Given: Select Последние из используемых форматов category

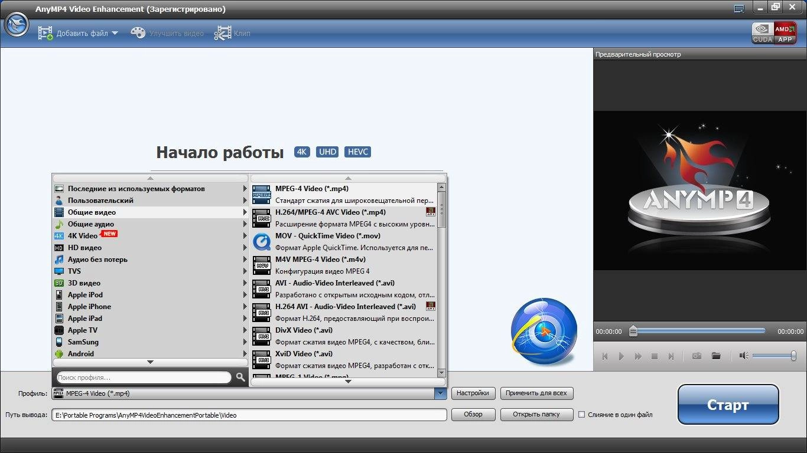Looking at the screenshot, I should (x=150, y=189).
